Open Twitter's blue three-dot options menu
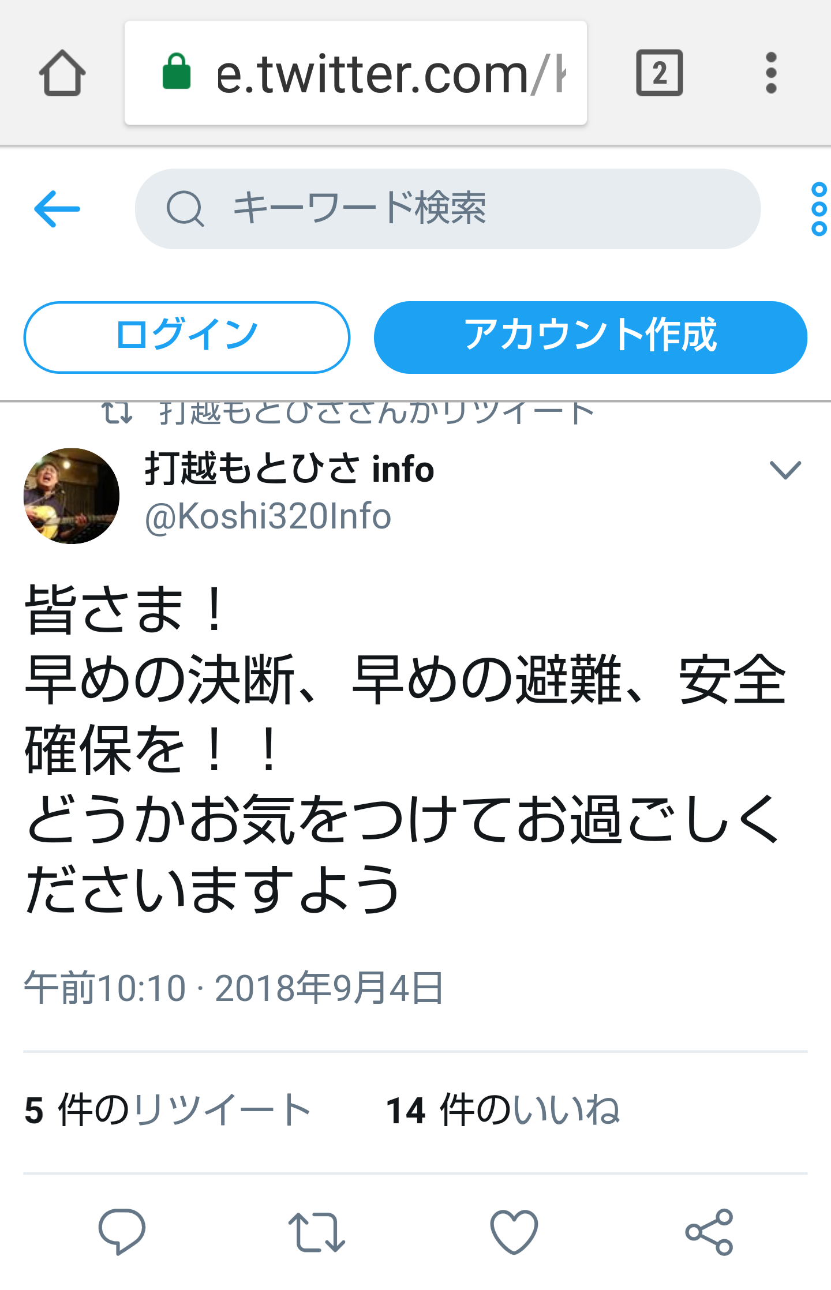The height and width of the screenshot is (1290, 831). click(x=819, y=209)
